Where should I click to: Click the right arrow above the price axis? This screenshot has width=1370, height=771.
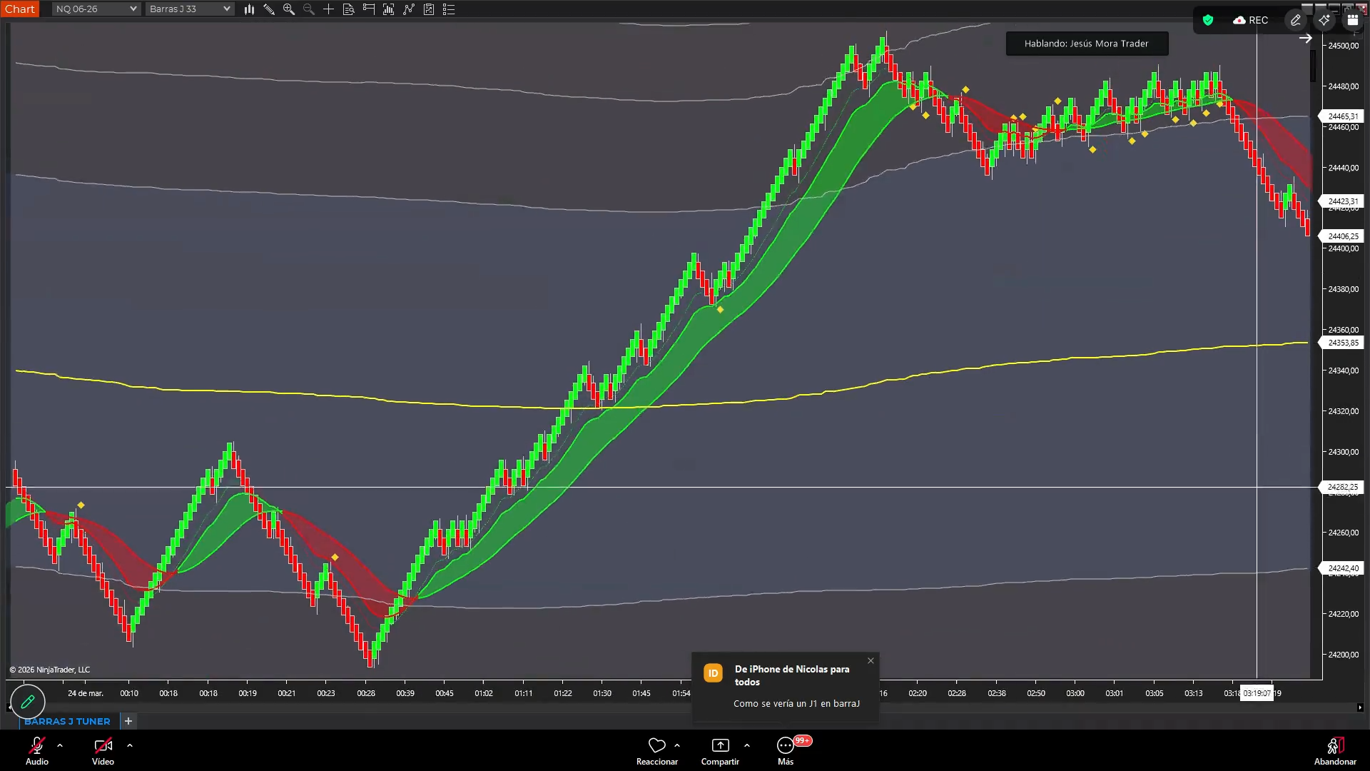tap(1306, 39)
